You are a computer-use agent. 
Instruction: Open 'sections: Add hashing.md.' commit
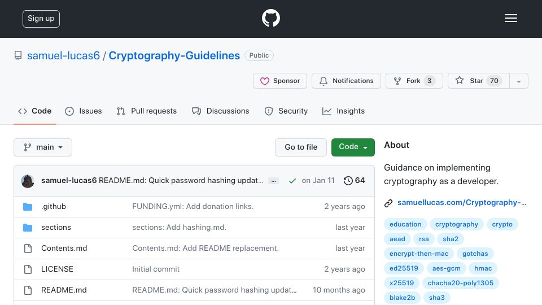point(179,227)
